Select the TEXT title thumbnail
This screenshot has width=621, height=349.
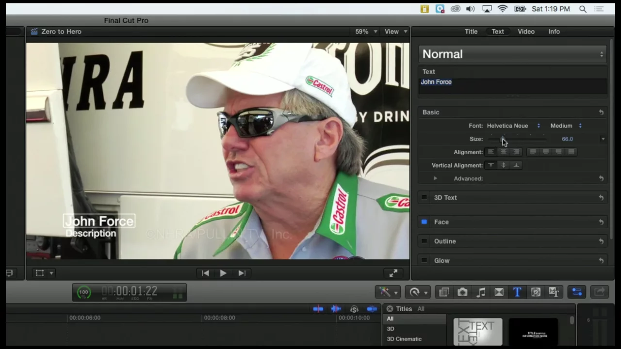tap(478, 332)
